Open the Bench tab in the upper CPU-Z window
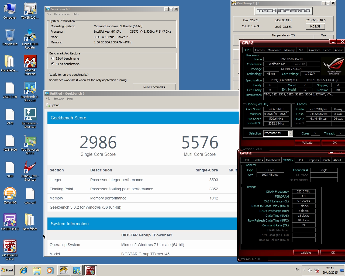This screenshot has width=345, height=276. (327, 50)
